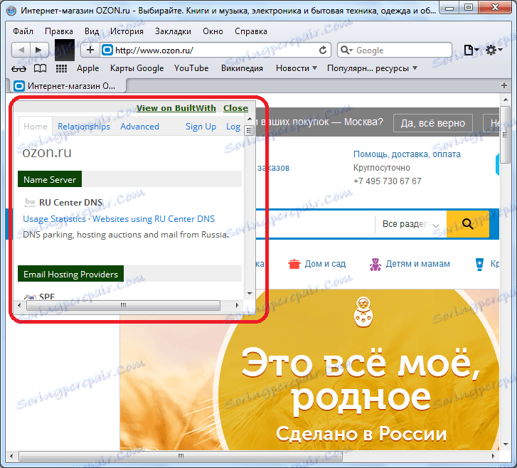The image size is (517, 468).
Task: Open the Правка menu
Action: point(59,31)
